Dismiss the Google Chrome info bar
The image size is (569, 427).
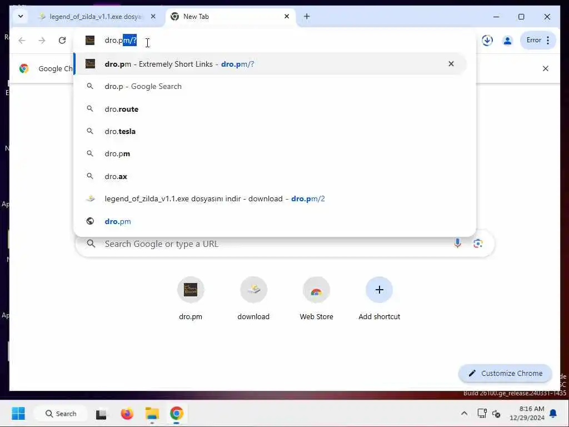point(546,68)
